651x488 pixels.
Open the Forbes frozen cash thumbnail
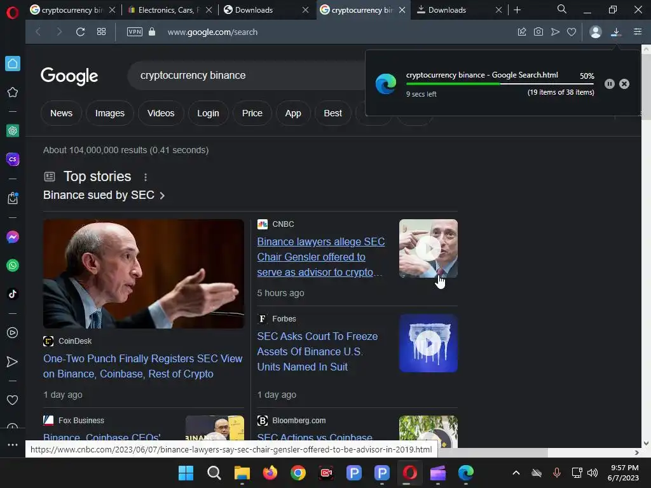428,343
